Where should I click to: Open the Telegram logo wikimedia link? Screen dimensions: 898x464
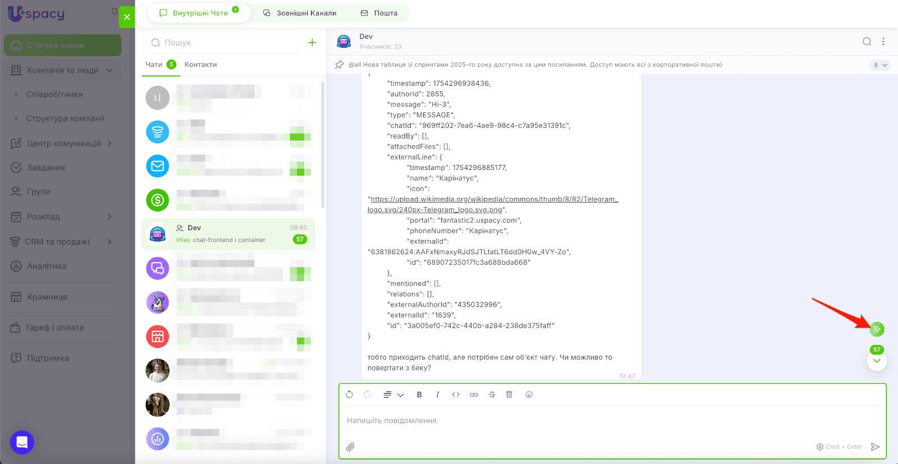pyautogui.click(x=493, y=204)
